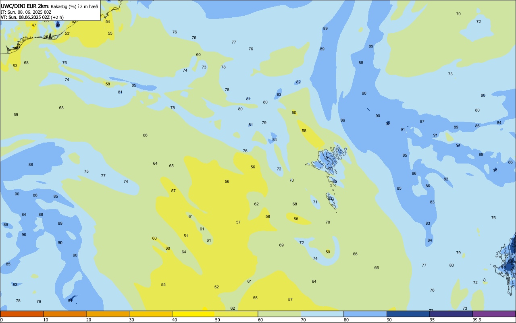The height and width of the screenshot is (323, 516).
Task: Select the 90–95 dark blue legend swatch
Action: point(408,314)
